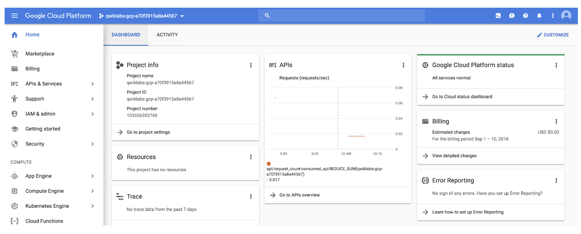This screenshot has width=581, height=234.
Task: Click the Cloud Functions icon
Action: pyautogui.click(x=15, y=221)
